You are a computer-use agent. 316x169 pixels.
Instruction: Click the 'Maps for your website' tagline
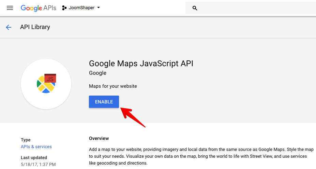[113, 86]
